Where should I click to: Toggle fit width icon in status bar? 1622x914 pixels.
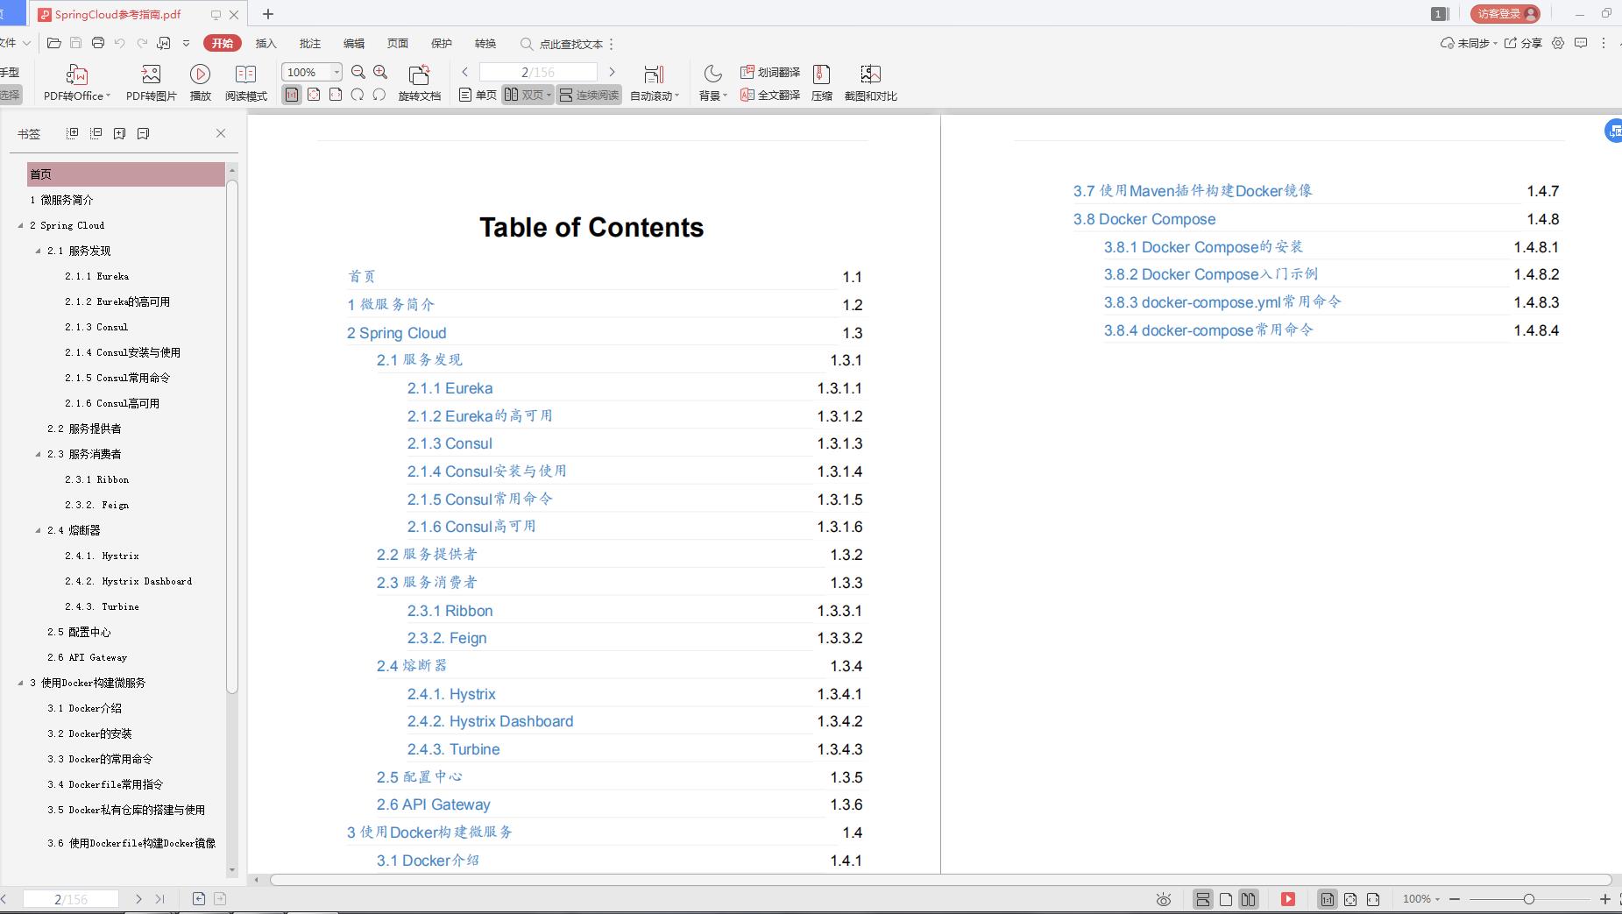pos(1373,899)
